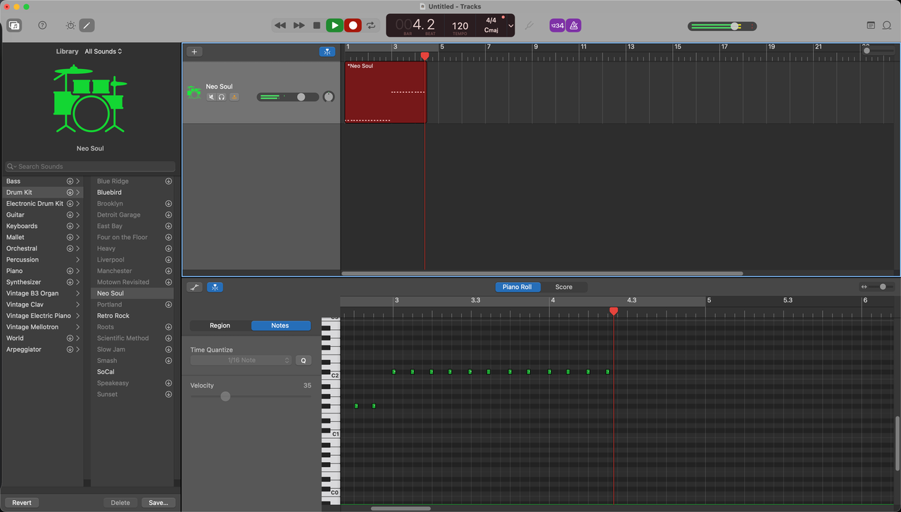Open the Library panel button

point(14,25)
